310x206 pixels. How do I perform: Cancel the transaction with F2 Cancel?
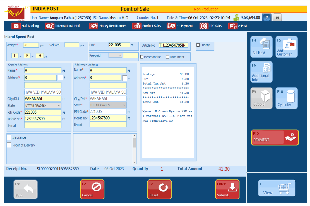coord(92,189)
